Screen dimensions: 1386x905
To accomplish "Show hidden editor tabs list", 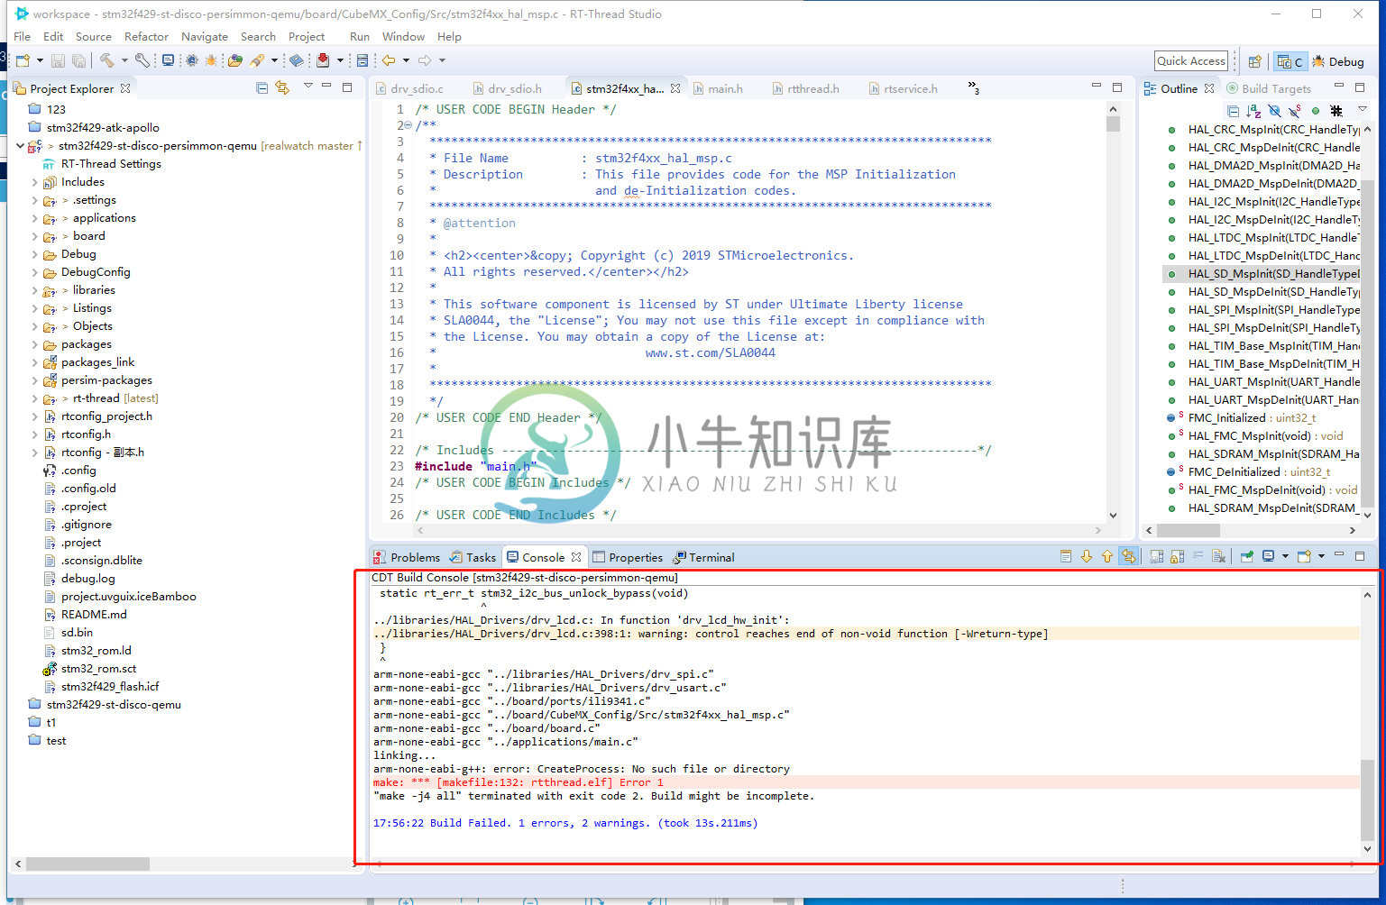I will 974,87.
